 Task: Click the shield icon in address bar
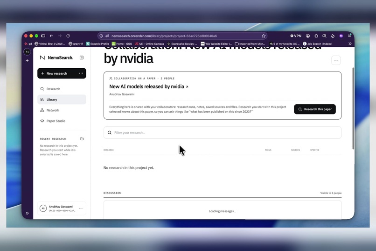(101, 36)
